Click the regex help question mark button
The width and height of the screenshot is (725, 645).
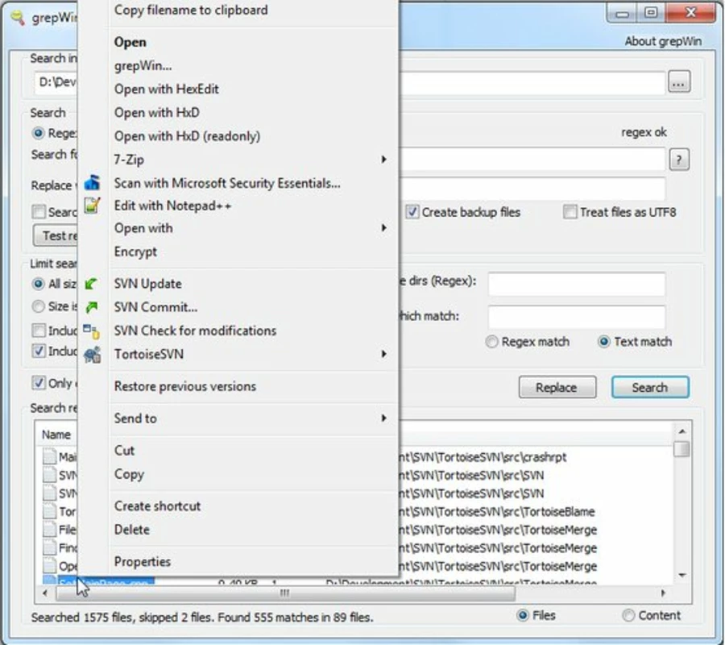point(679,160)
